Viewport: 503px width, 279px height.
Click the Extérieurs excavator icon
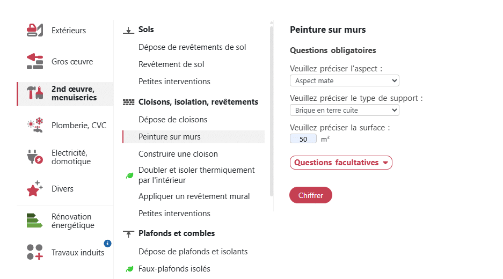coord(34,30)
